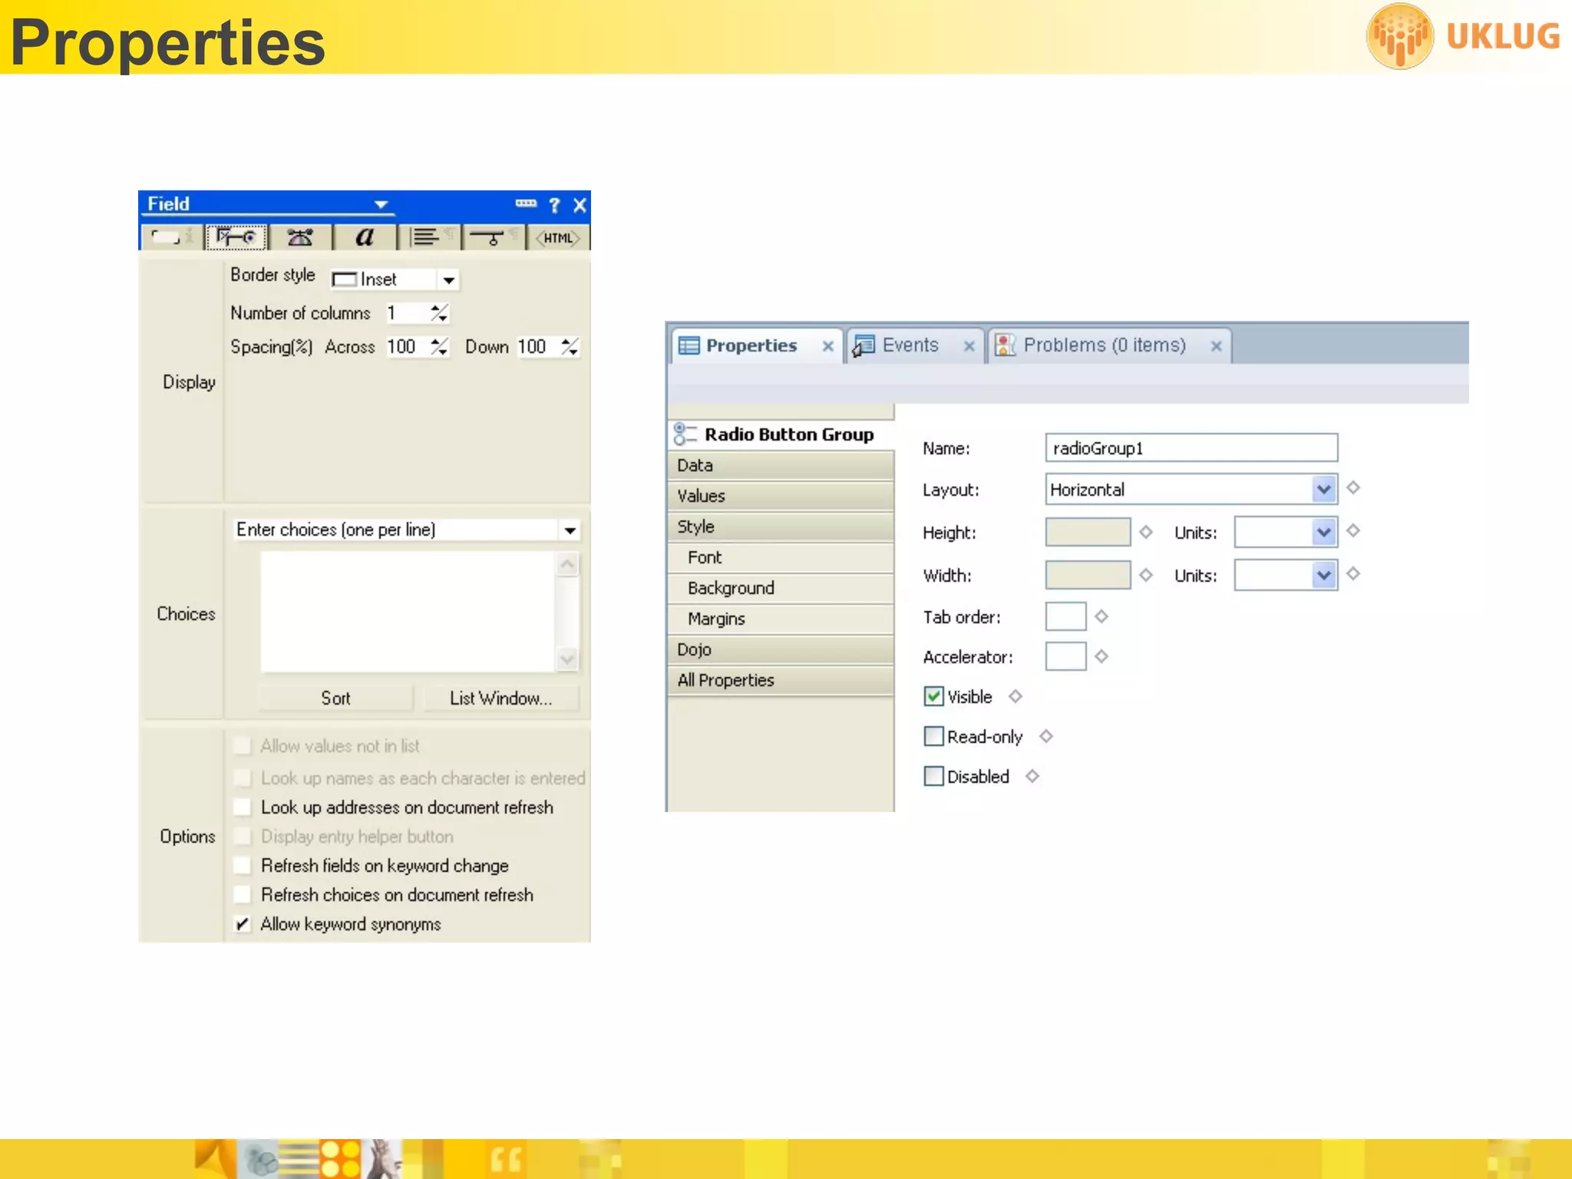1572x1179 pixels.
Task: Open the Font tab with letter a
Action: tap(365, 237)
